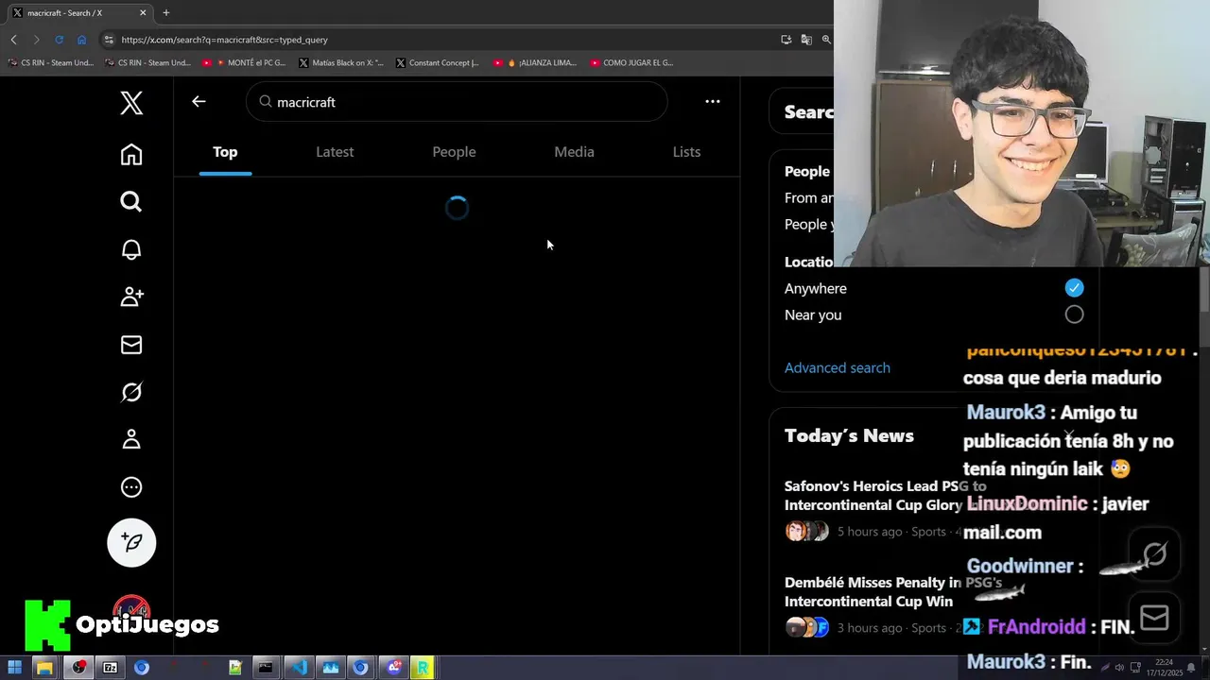Click the install app icon in address bar
This screenshot has width=1210, height=680.
[x=786, y=40]
